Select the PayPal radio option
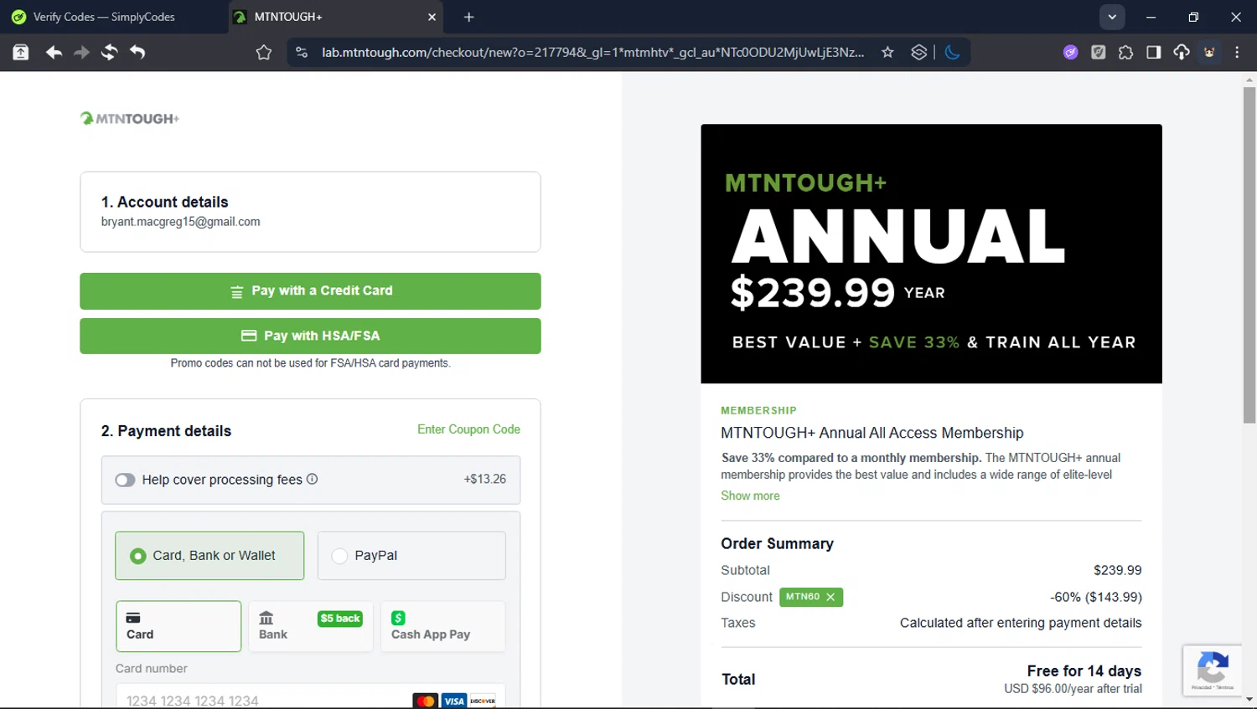The image size is (1257, 709). (411, 556)
